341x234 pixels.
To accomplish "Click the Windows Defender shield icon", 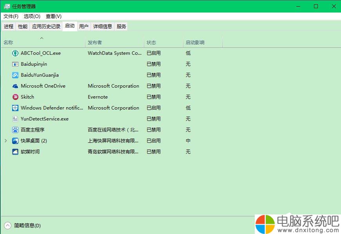I will pyautogui.click(x=15, y=108).
